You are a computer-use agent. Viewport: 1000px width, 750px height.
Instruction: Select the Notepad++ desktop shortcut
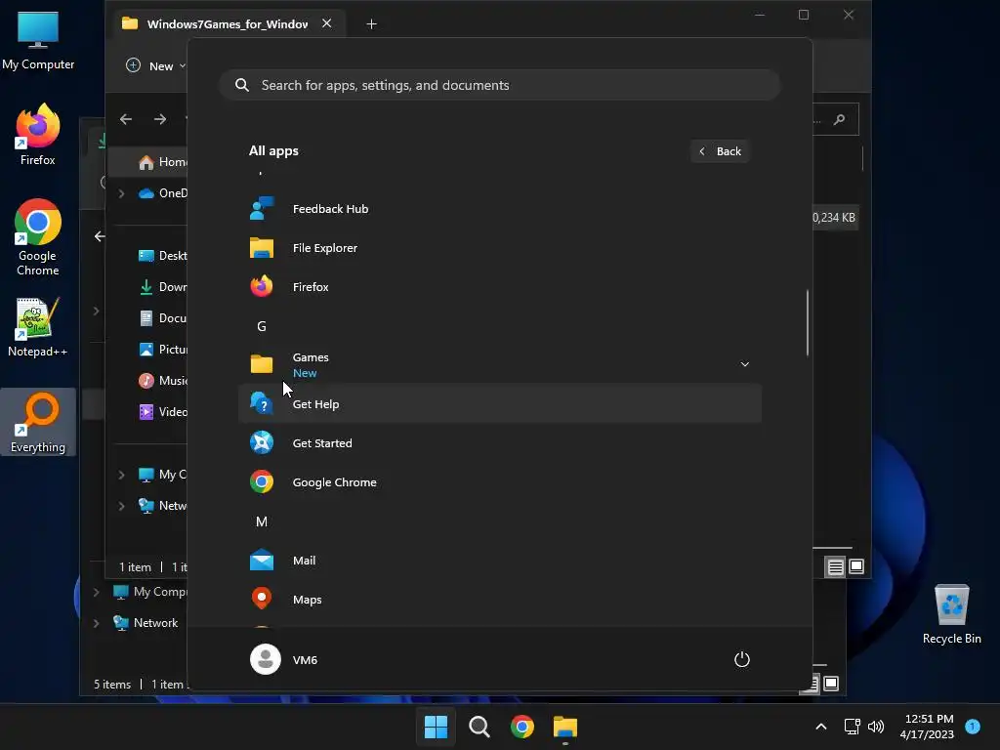pyautogui.click(x=38, y=326)
